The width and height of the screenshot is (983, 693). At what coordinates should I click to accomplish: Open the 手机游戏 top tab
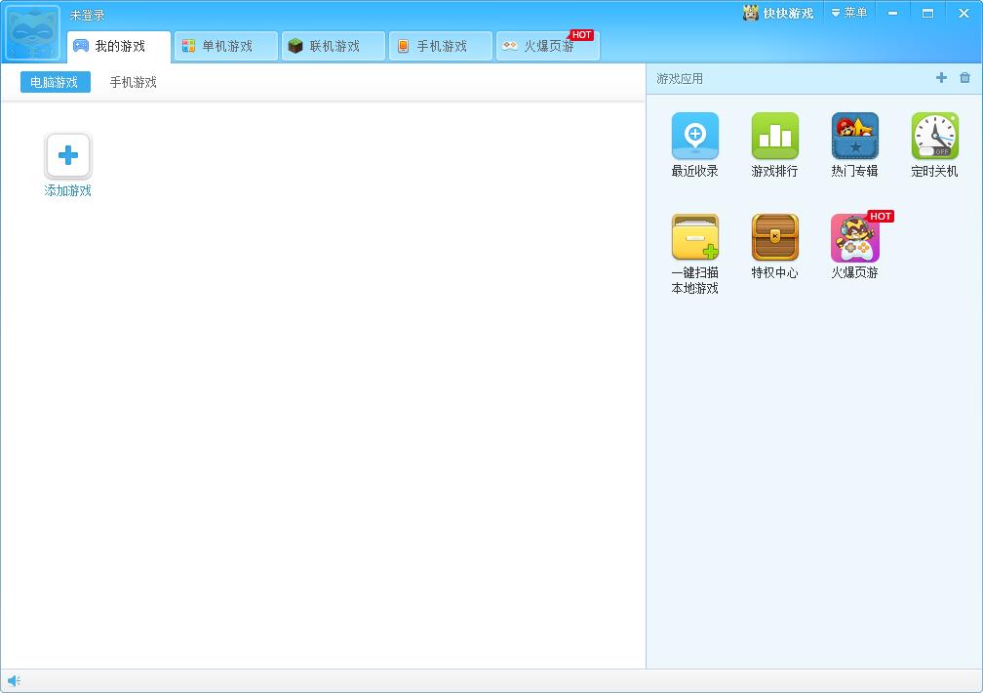[440, 44]
